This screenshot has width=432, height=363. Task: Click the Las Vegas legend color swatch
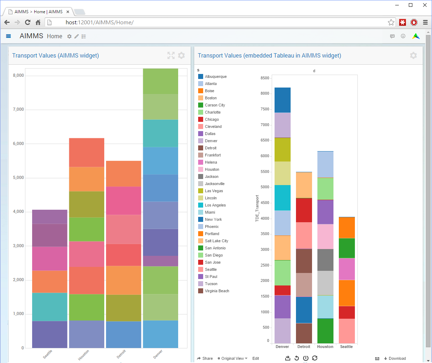pos(201,191)
